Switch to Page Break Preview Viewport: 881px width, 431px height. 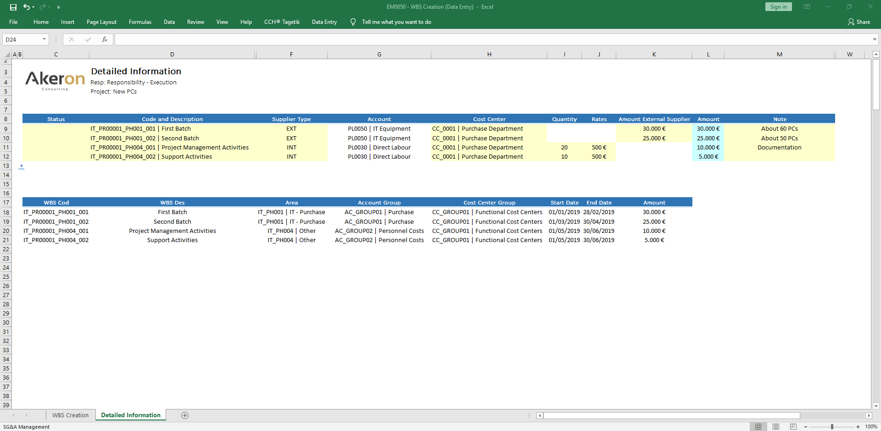pyautogui.click(x=793, y=427)
